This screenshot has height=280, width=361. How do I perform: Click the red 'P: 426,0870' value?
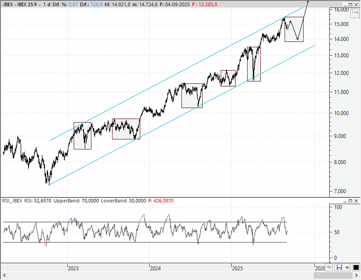pyautogui.click(x=161, y=201)
